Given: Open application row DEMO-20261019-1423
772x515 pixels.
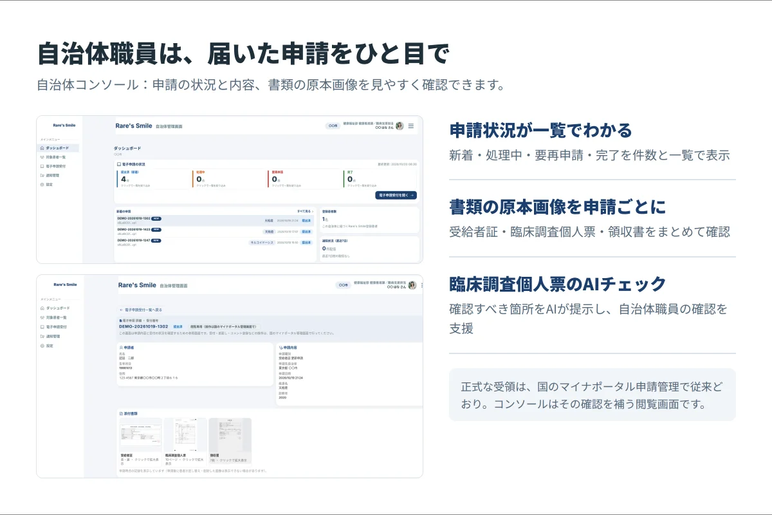Looking at the screenshot, I should click(x=215, y=231).
